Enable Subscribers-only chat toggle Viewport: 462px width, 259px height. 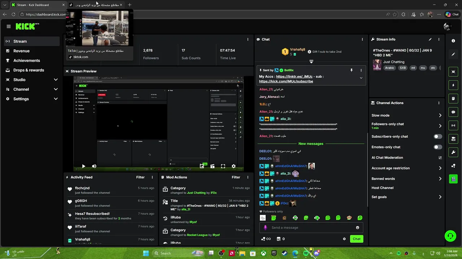[x=437, y=136]
